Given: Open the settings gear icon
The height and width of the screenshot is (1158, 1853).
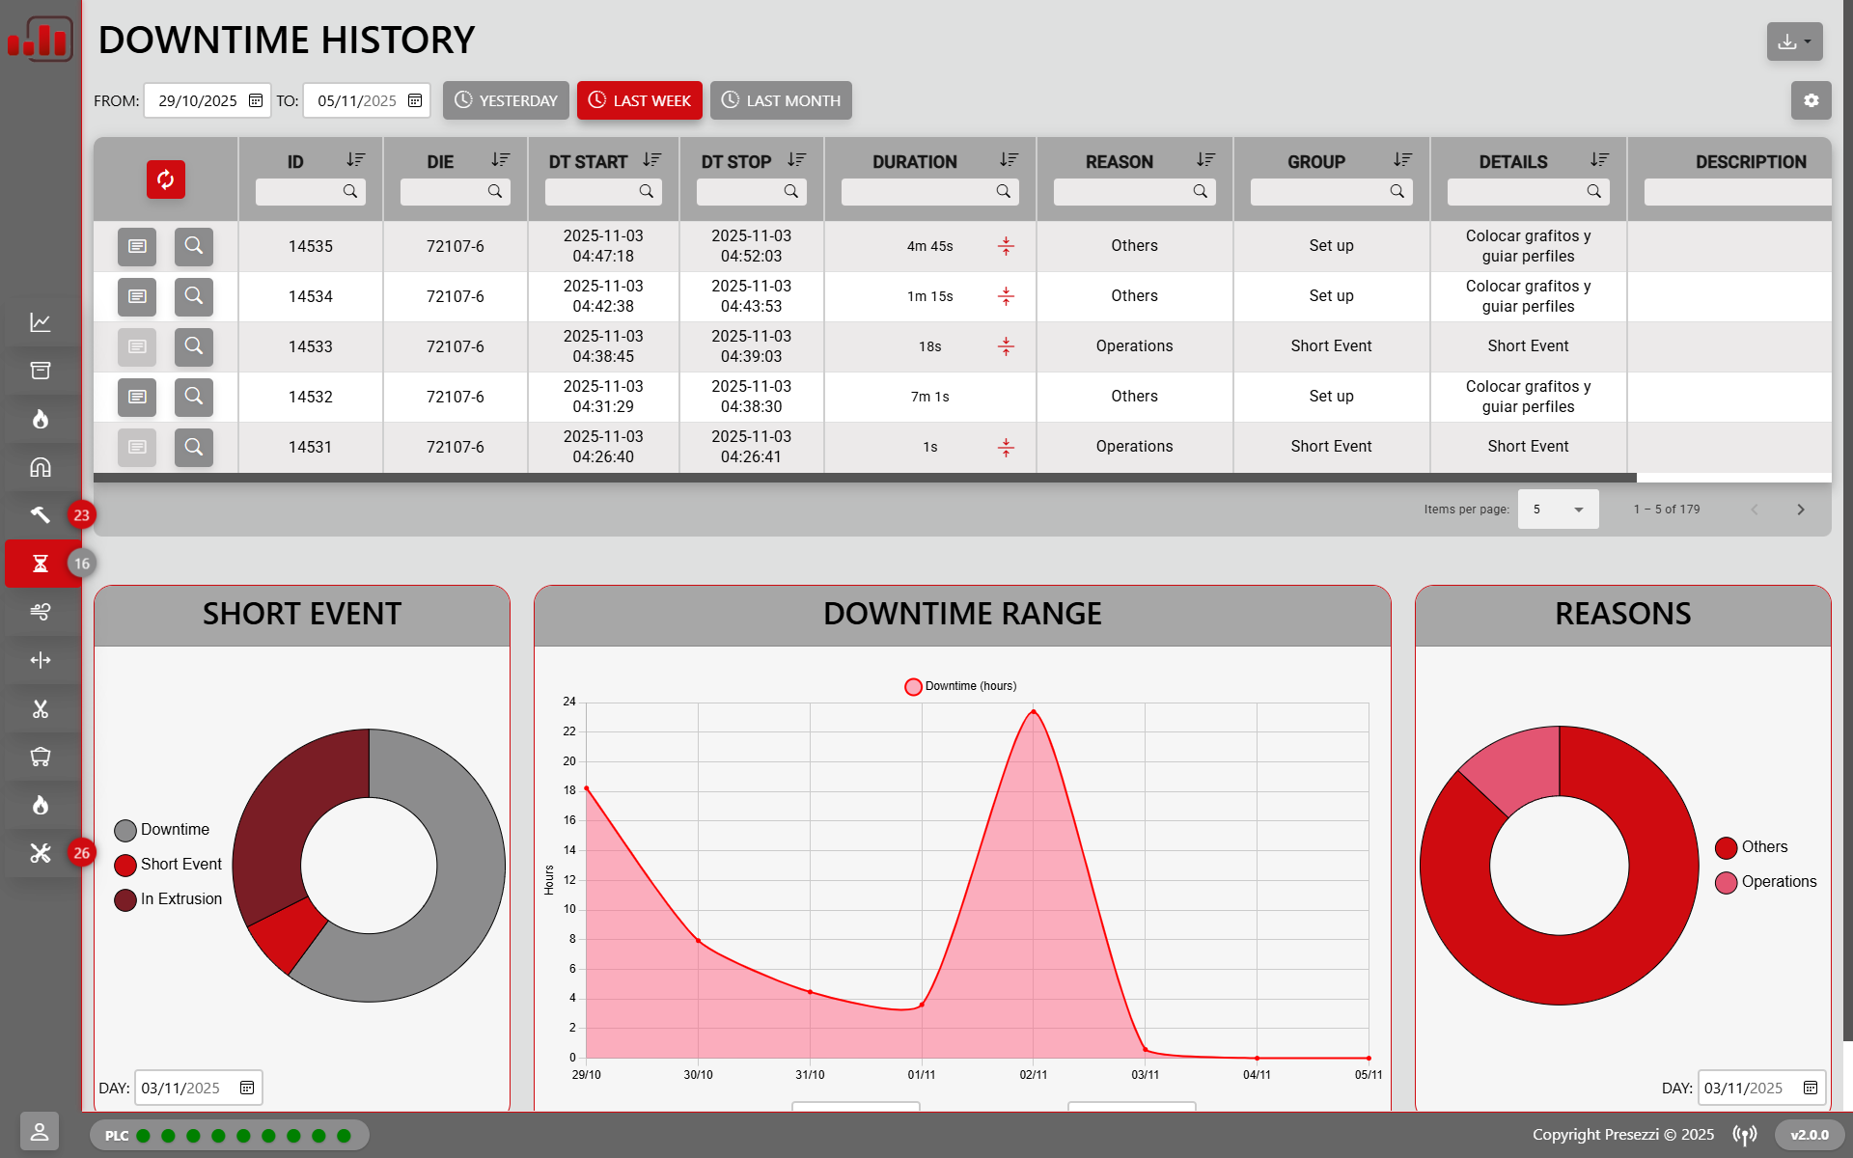Looking at the screenshot, I should coord(1811,100).
